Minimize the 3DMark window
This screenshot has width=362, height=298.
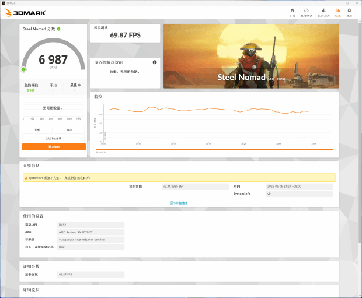pyautogui.click(x=337, y=3)
